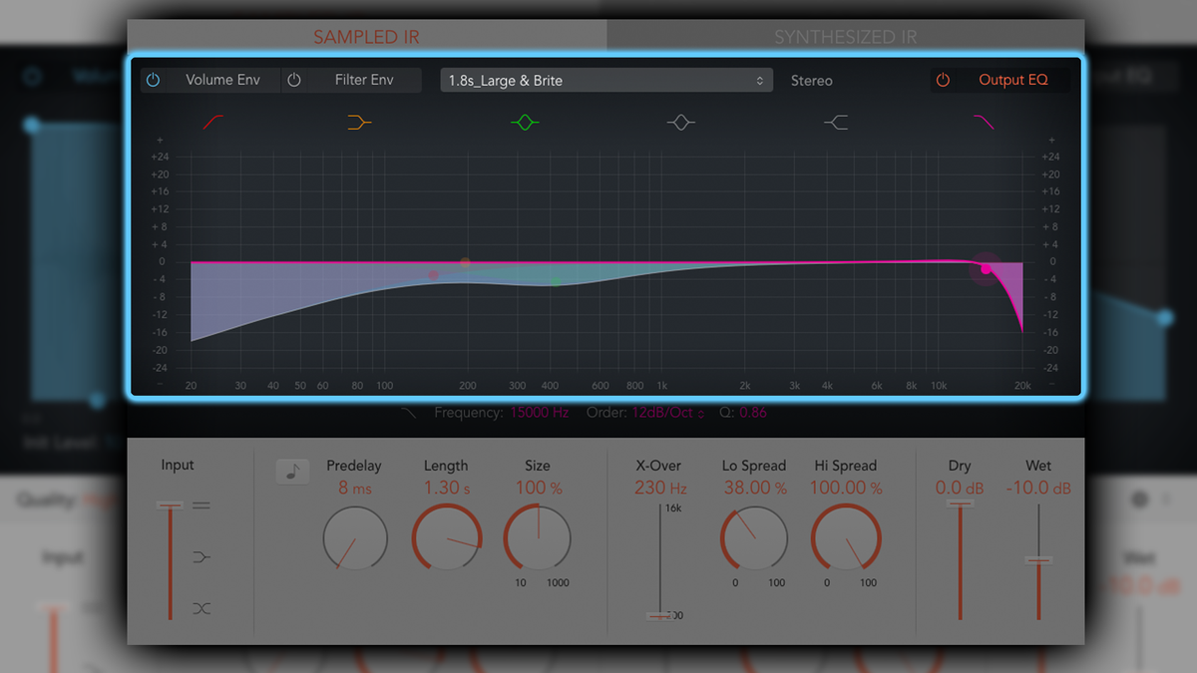Viewport: 1197px width, 673px height.
Task: Select the gray peak EQ band icon
Action: [681, 122]
